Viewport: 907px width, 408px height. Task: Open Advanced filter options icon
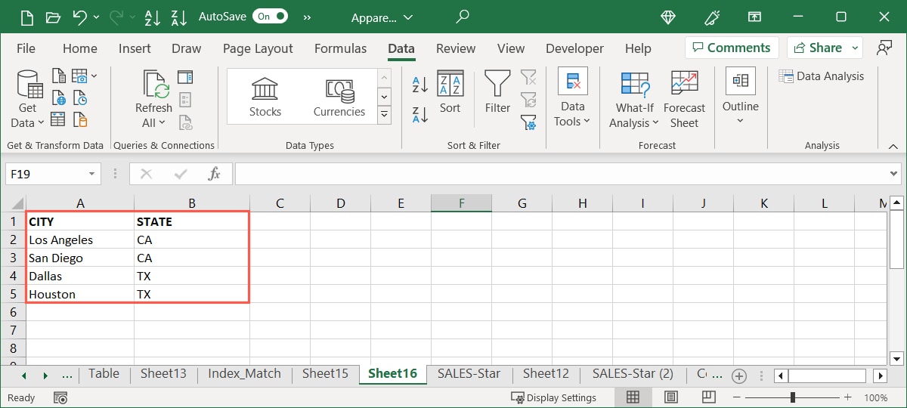528,121
